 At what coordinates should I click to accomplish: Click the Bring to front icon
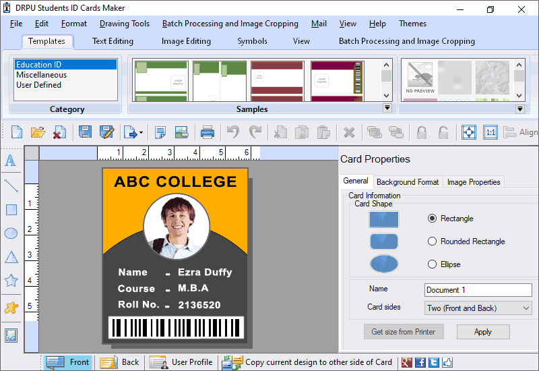click(x=375, y=132)
